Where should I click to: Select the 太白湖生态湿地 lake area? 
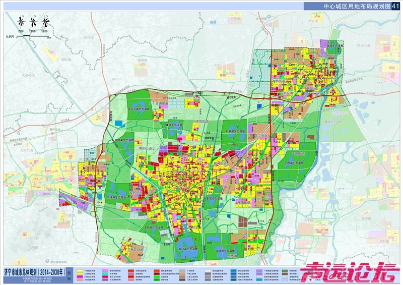coord(189,248)
